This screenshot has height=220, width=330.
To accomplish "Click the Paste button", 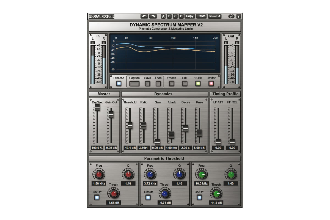I will point(202,16).
